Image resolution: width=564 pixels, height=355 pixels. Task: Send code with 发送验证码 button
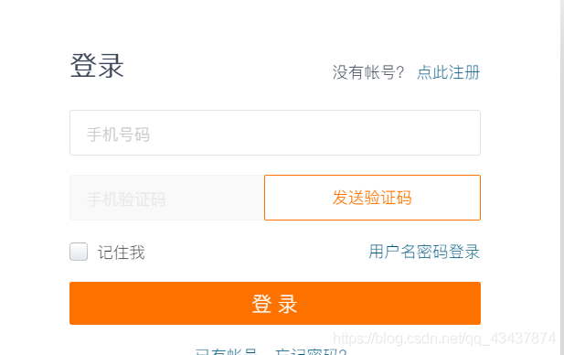[372, 198]
